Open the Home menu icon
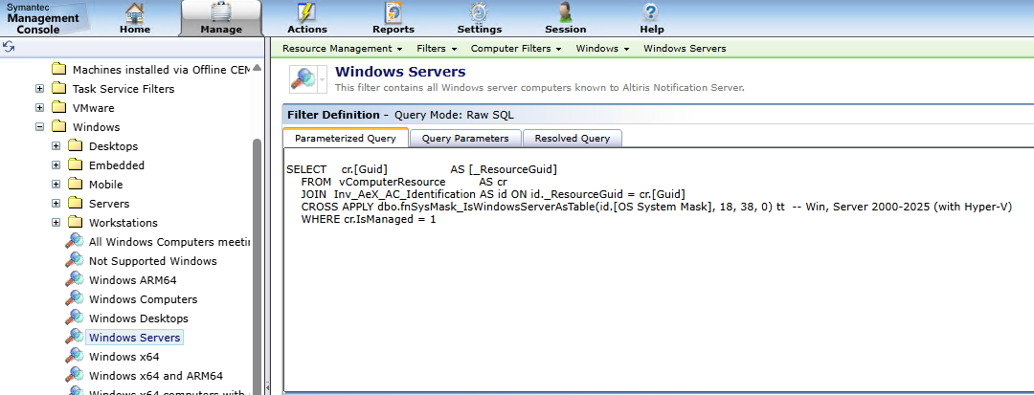The width and height of the screenshot is (1034, 395). click(135, 12)
